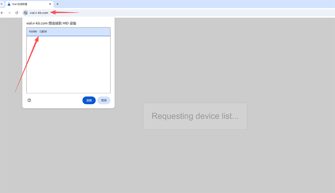Focus the vial.n-kb.com address bar
This screenshot has height=193, width=335.
tap(39, 13)
